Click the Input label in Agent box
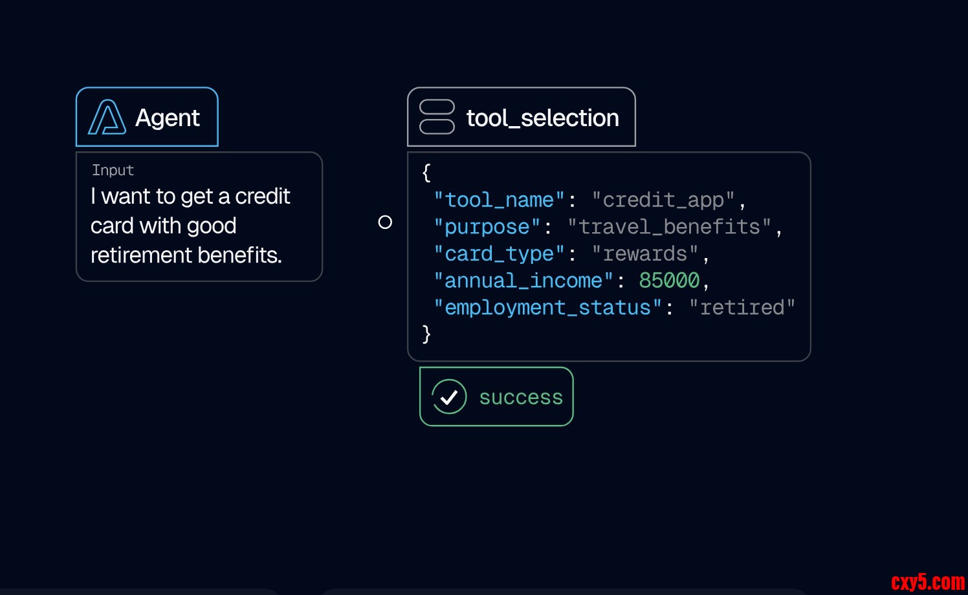 point(113,170)
